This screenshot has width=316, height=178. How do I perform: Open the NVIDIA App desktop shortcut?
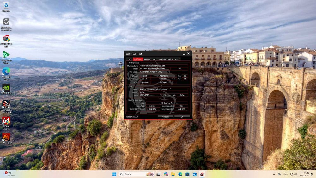[6, 89]
